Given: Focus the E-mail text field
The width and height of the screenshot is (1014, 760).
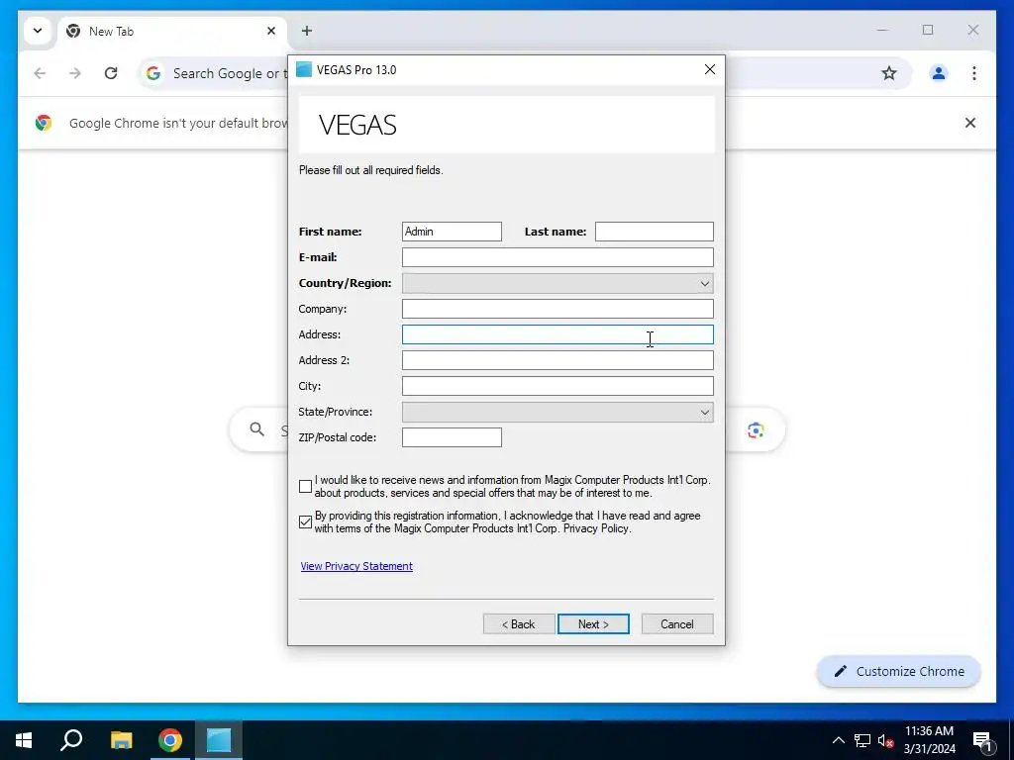Looking at the screenshot, I should [558, 257].
